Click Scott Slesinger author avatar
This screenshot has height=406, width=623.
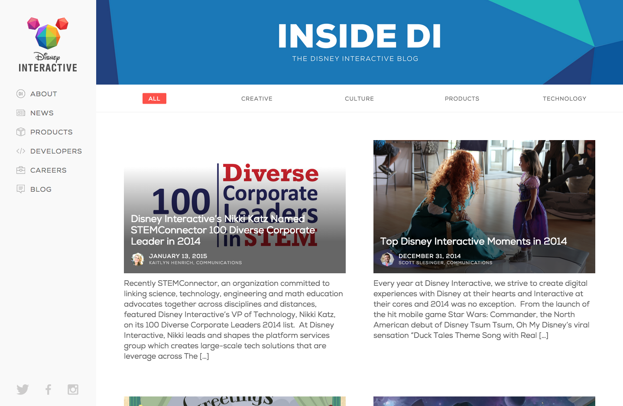tap(387, 259)
